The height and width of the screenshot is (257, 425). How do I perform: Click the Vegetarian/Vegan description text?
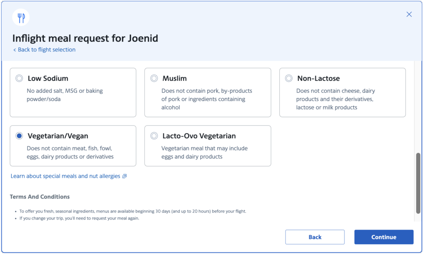tap(70, 153)
